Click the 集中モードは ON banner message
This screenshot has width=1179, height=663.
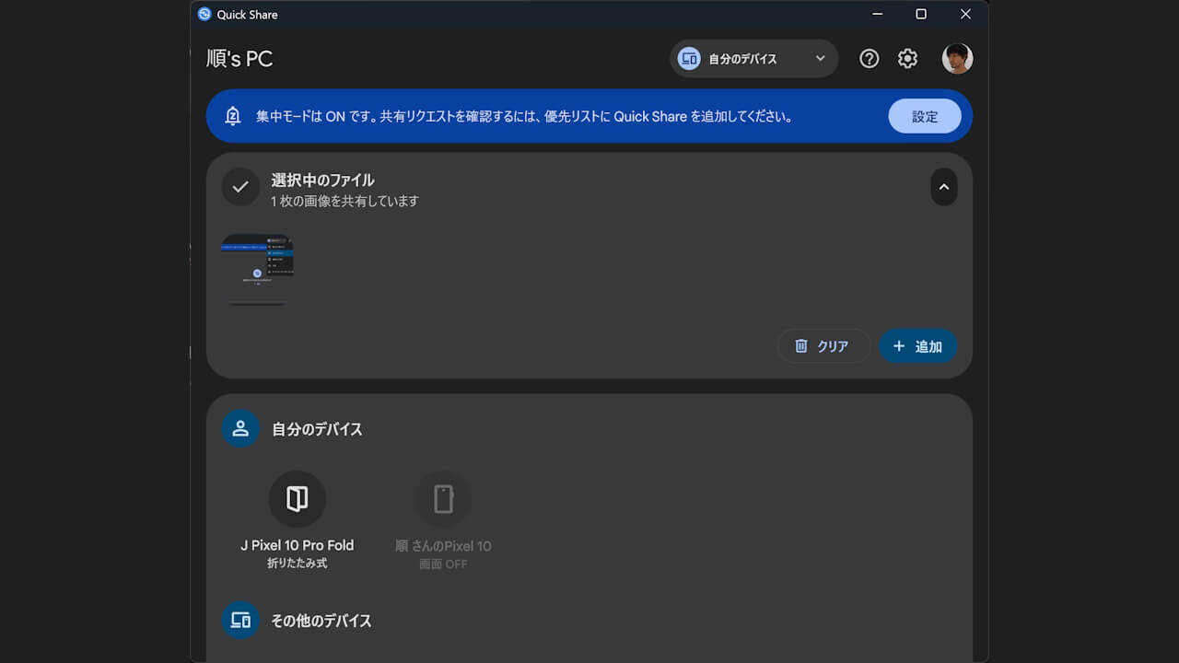click(x=525, y=117)
